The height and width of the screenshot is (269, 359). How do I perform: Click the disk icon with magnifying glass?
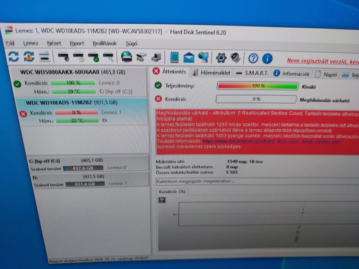coord(108,57)
